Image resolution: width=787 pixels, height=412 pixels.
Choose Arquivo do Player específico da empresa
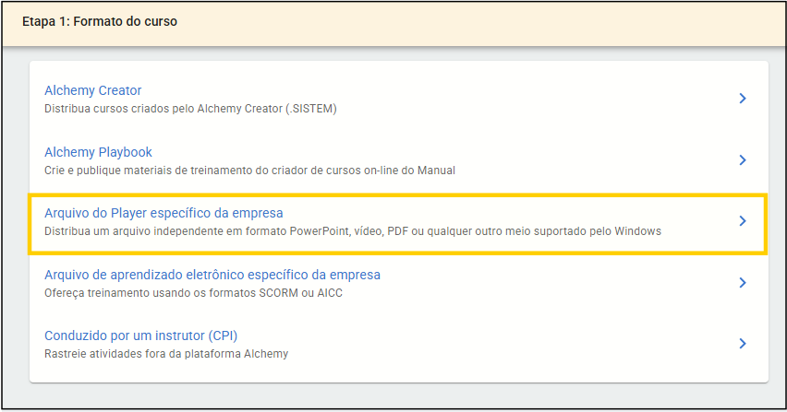(x=163, y=213)
